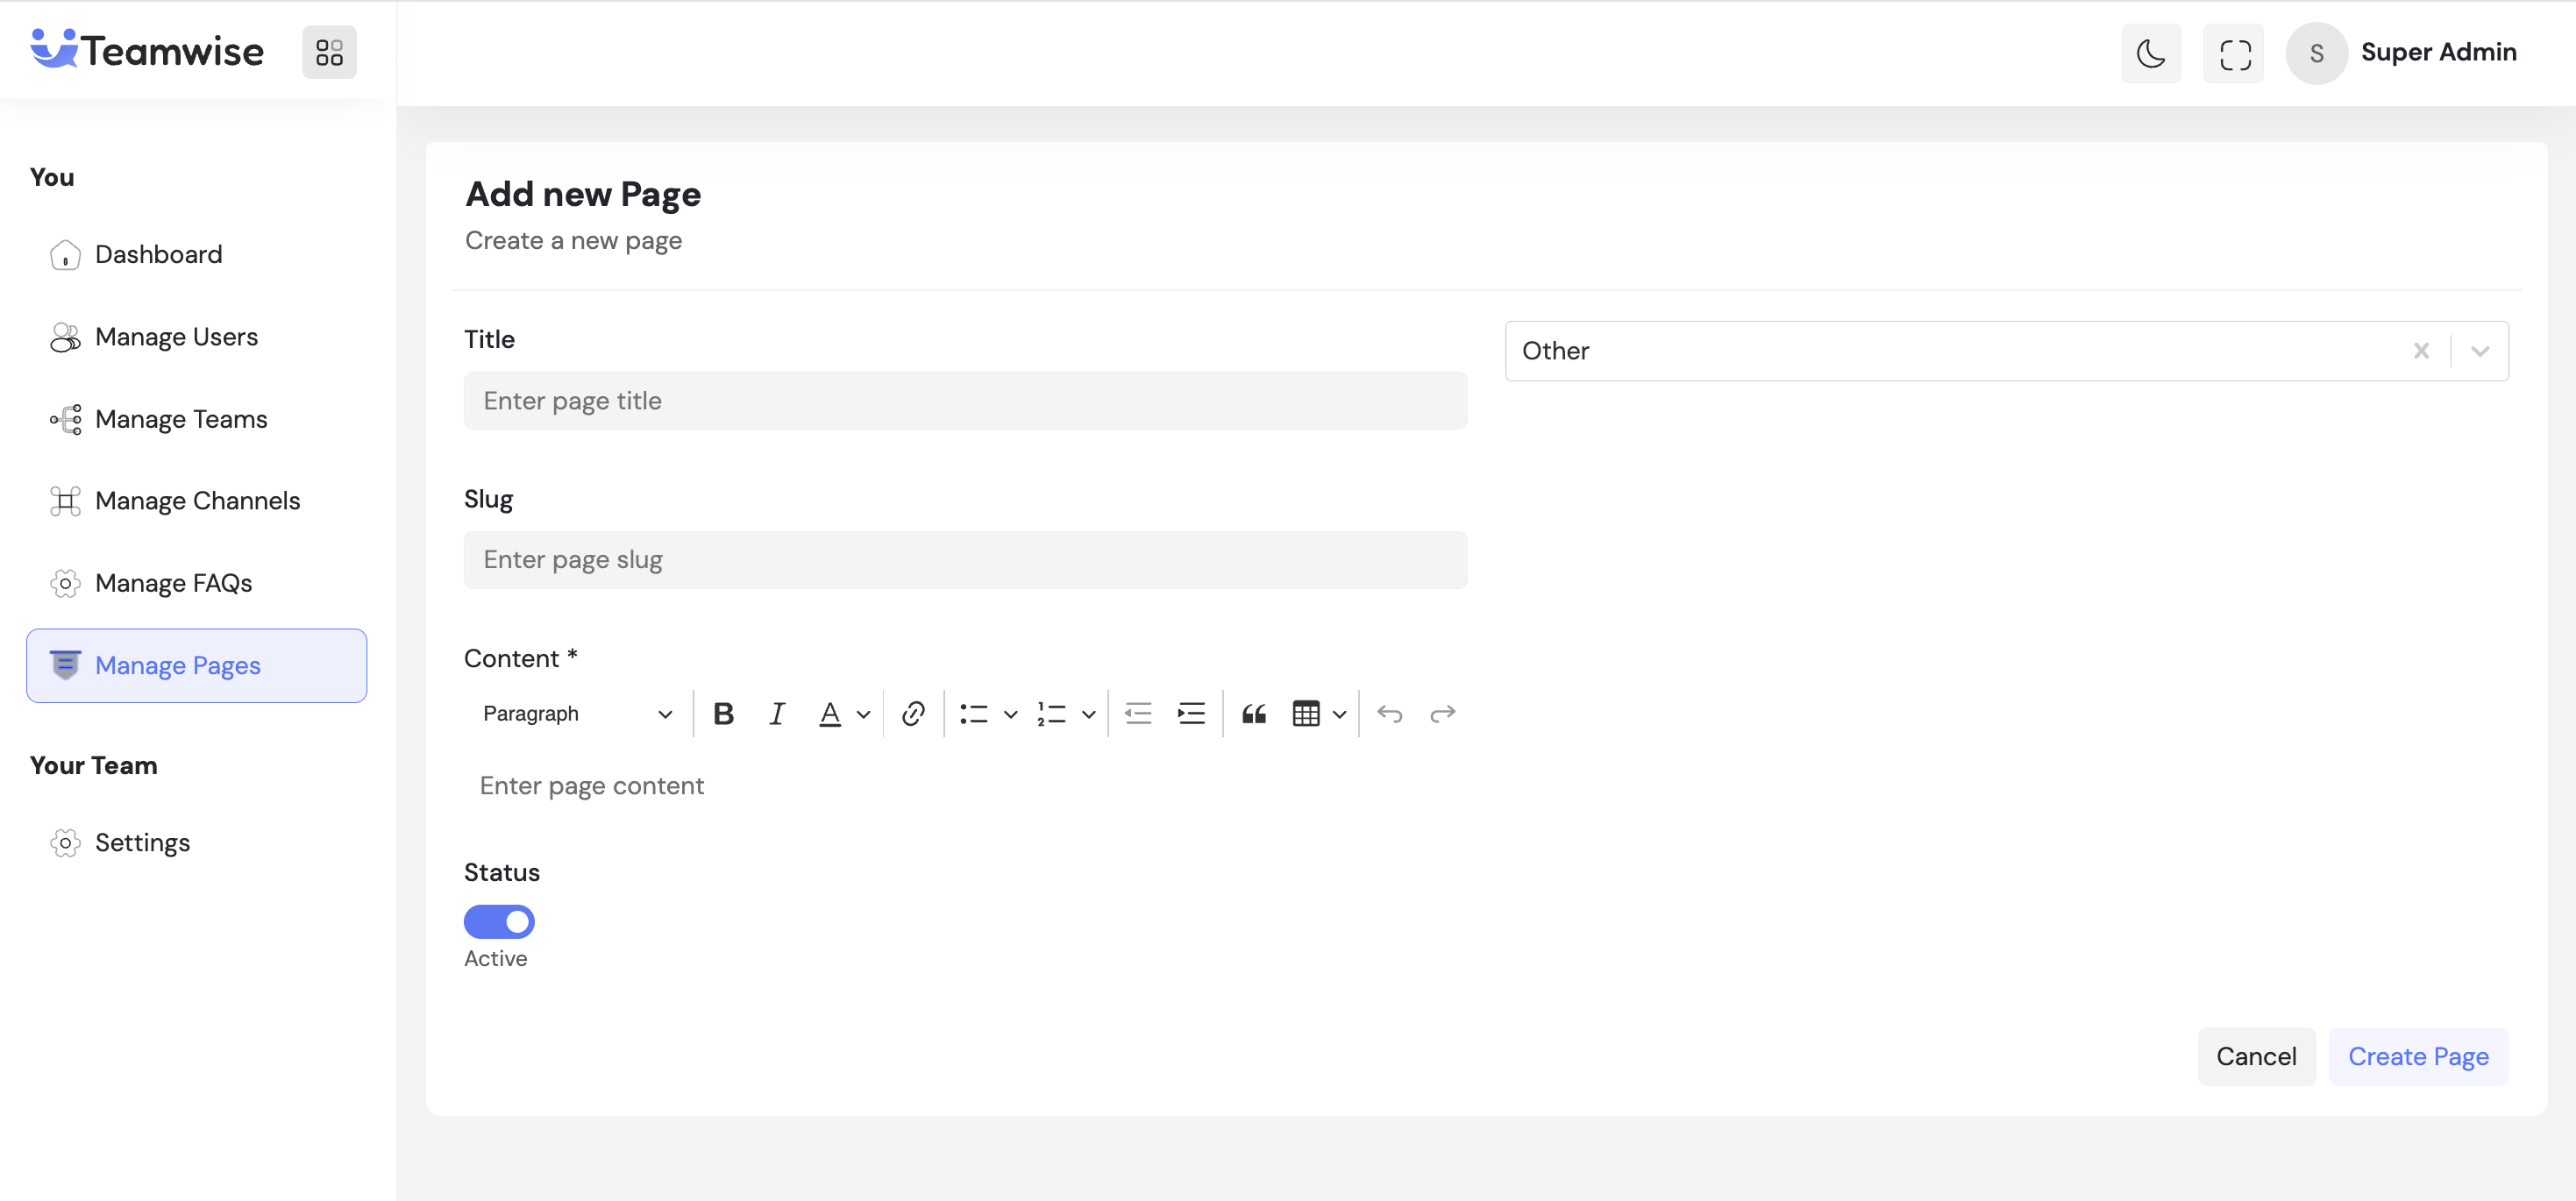Image resolution: width=2576 pixels, height=1201 pixels.
Task: Toggle the Active status switch
Action: (x=499, y=921)
